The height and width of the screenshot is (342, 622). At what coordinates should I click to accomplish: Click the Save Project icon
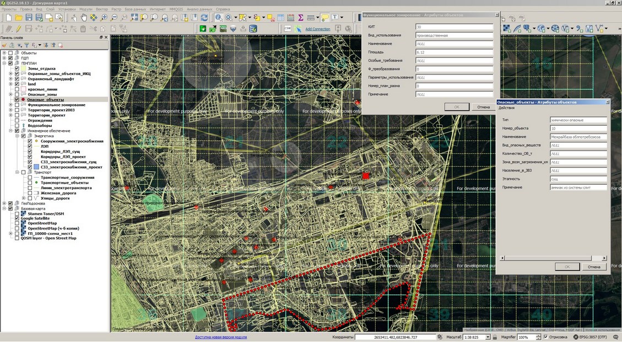(29, 18)
